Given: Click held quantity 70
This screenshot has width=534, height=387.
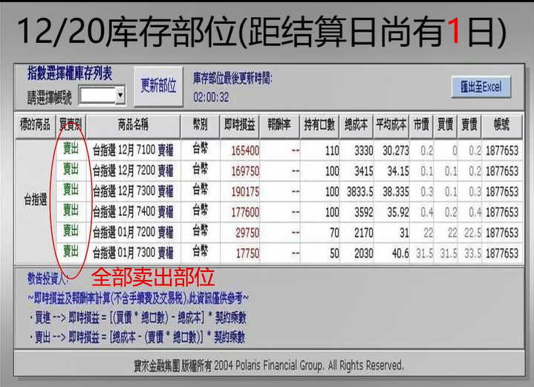Looking at the screenshot, I should pos(334,233).
